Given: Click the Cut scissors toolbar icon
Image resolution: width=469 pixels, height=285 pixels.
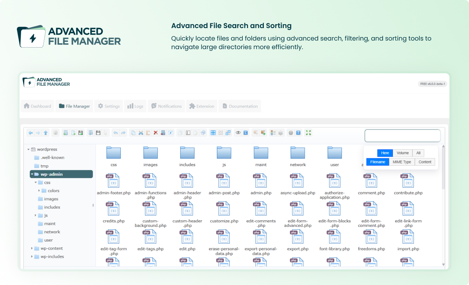Looking at the screenshot, I should point(141,133).
